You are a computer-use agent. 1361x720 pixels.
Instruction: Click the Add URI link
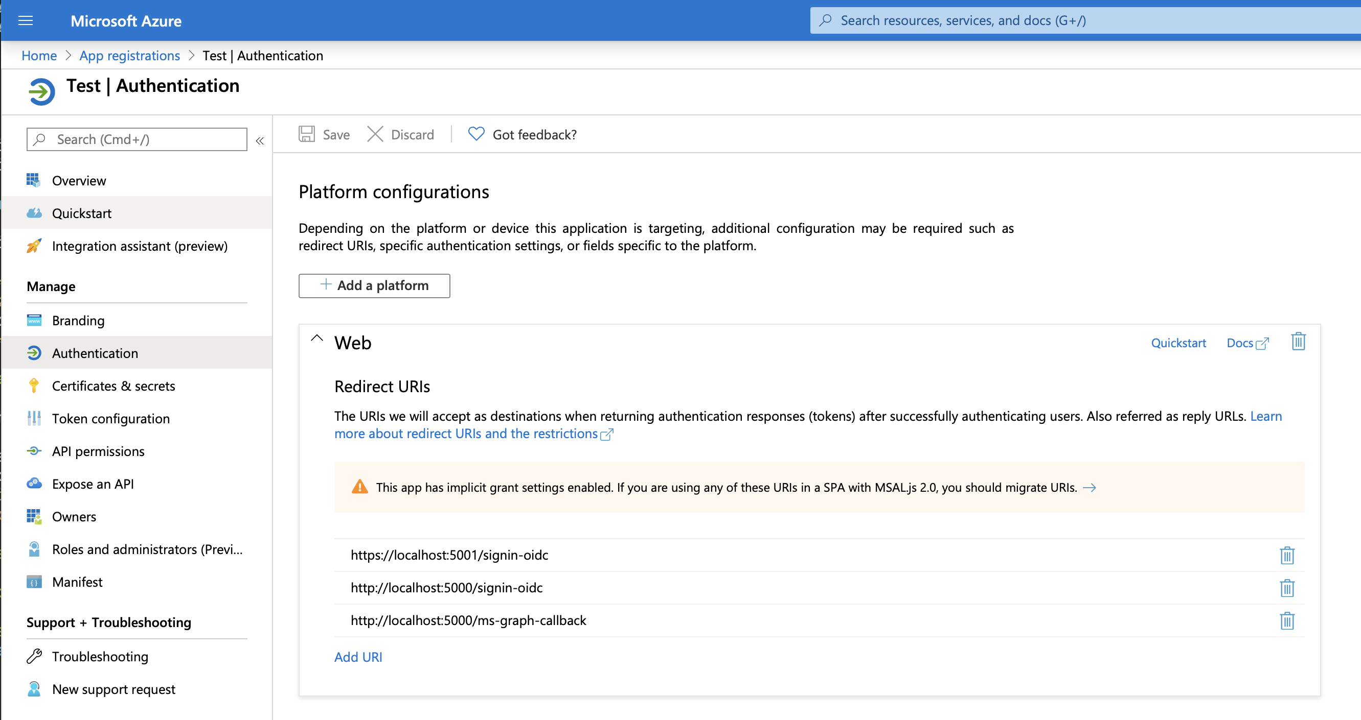358,657
